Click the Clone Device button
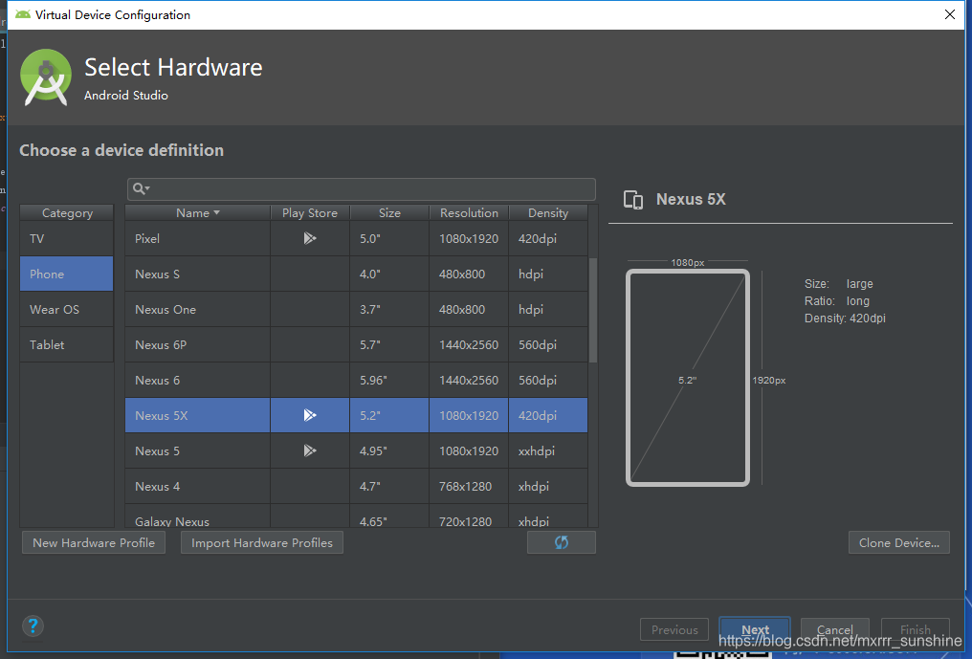The height and width of the screenshot is (659, 972). (899, 542)
